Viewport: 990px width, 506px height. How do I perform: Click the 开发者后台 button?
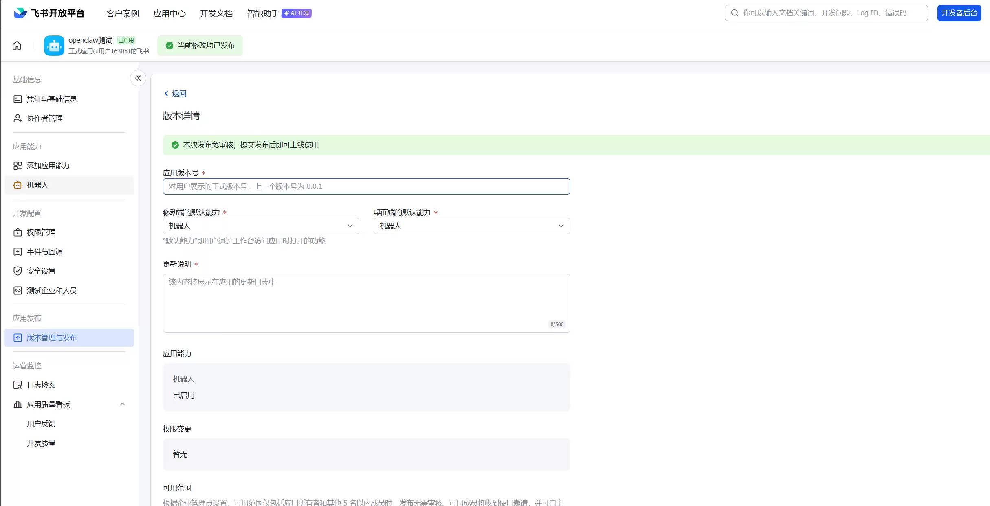[959, 13]
